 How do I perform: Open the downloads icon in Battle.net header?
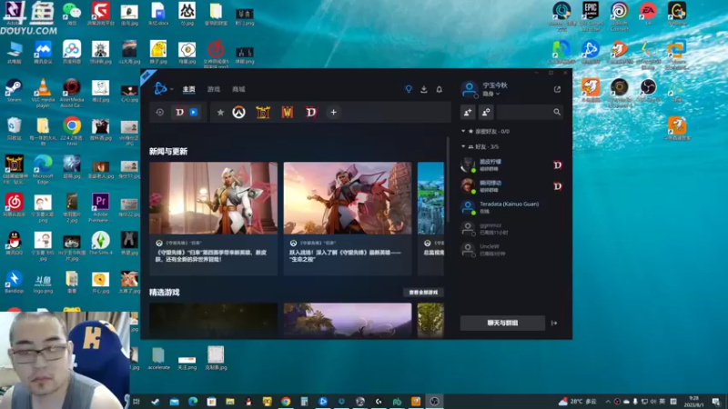(424, 89)
